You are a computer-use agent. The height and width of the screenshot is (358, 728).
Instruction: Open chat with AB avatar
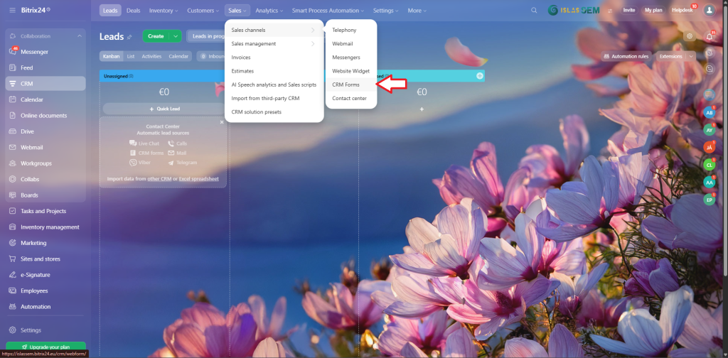click(x=709, y=112)
